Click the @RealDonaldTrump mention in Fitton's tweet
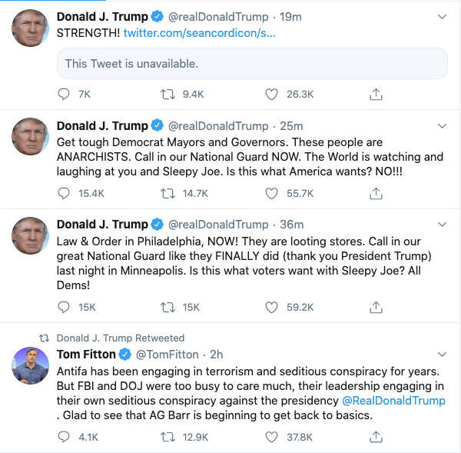 tap(393, 401)
